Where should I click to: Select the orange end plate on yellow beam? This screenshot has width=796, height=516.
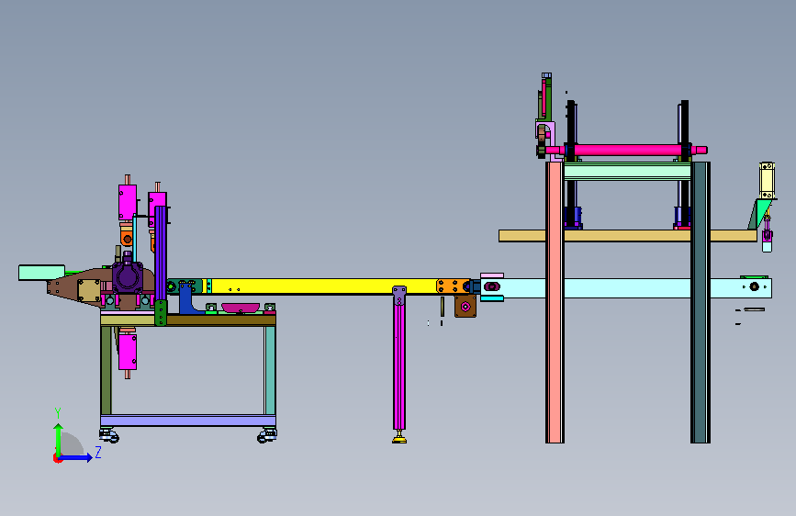(452, 286)
